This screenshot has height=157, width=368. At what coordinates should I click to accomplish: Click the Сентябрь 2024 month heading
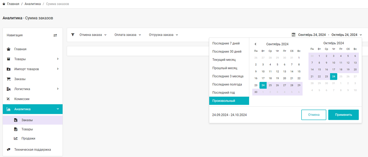(277, 44)
